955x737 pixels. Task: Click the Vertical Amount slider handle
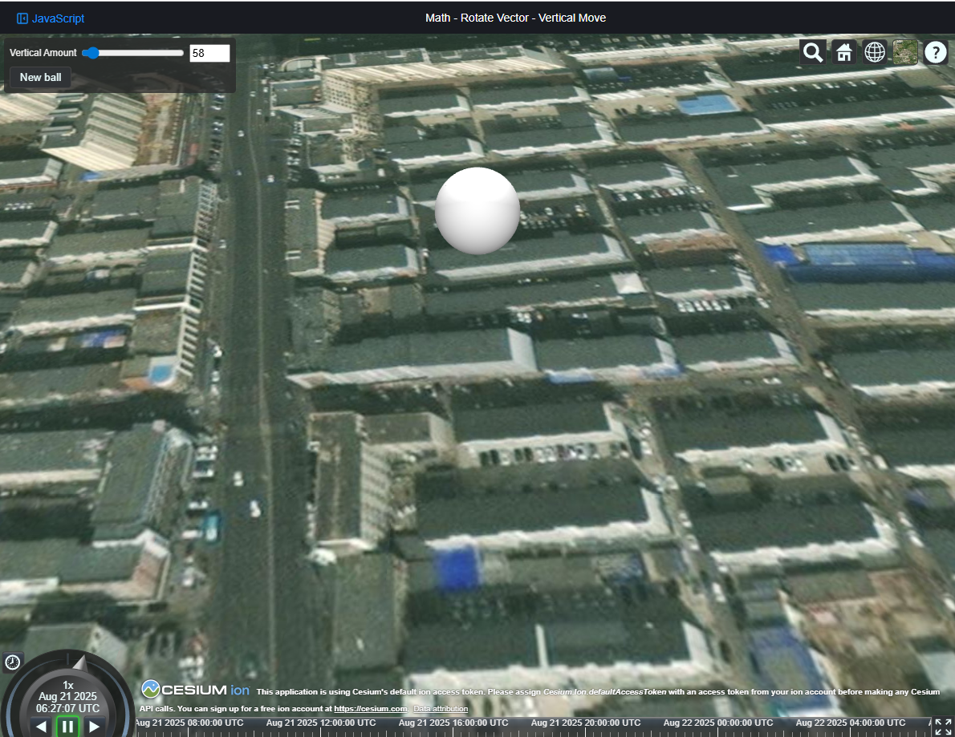point(91,53)
